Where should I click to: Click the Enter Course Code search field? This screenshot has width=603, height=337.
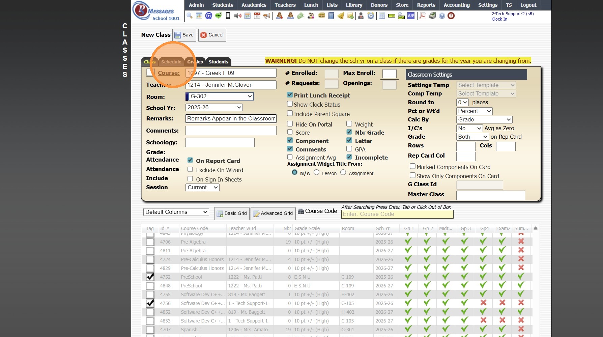(397, 214)
